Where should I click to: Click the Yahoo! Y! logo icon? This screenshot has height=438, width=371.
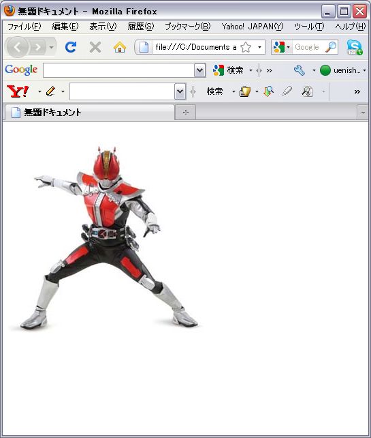pos(18,91)
